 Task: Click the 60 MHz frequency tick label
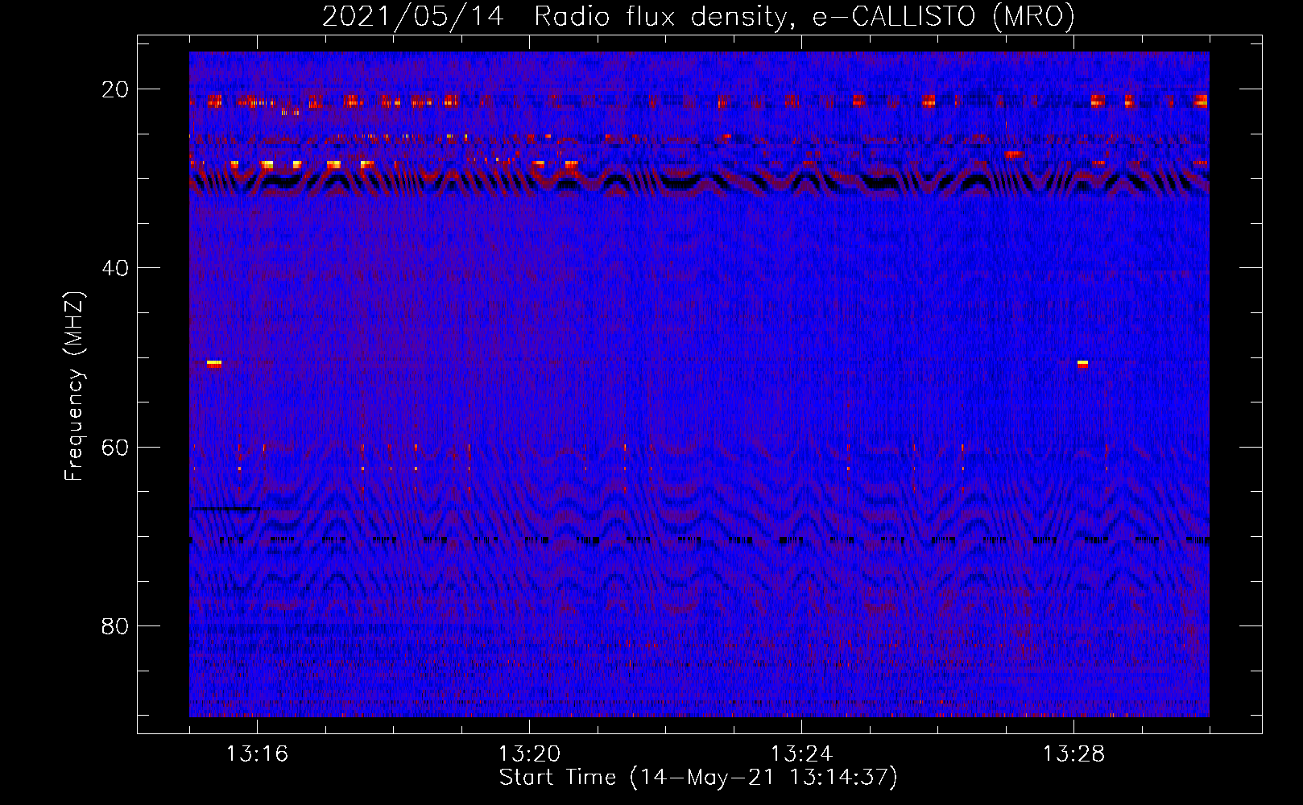115,447
